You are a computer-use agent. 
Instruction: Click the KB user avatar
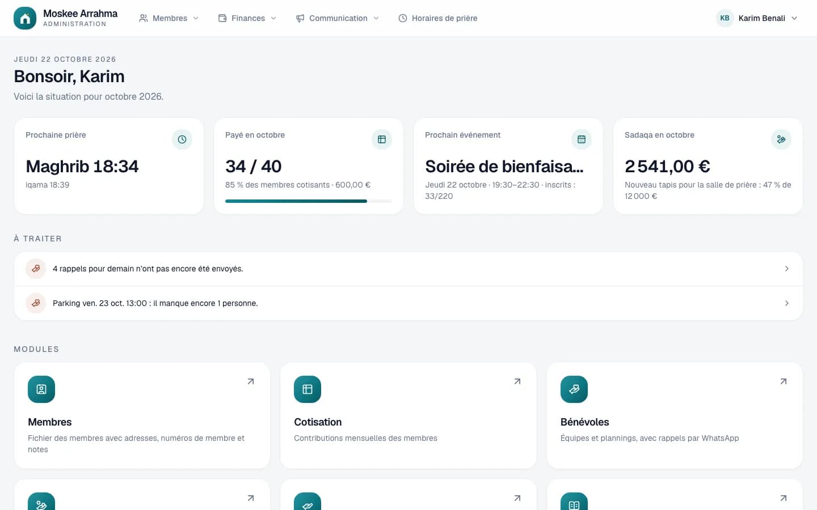click(x=725, y=18)
